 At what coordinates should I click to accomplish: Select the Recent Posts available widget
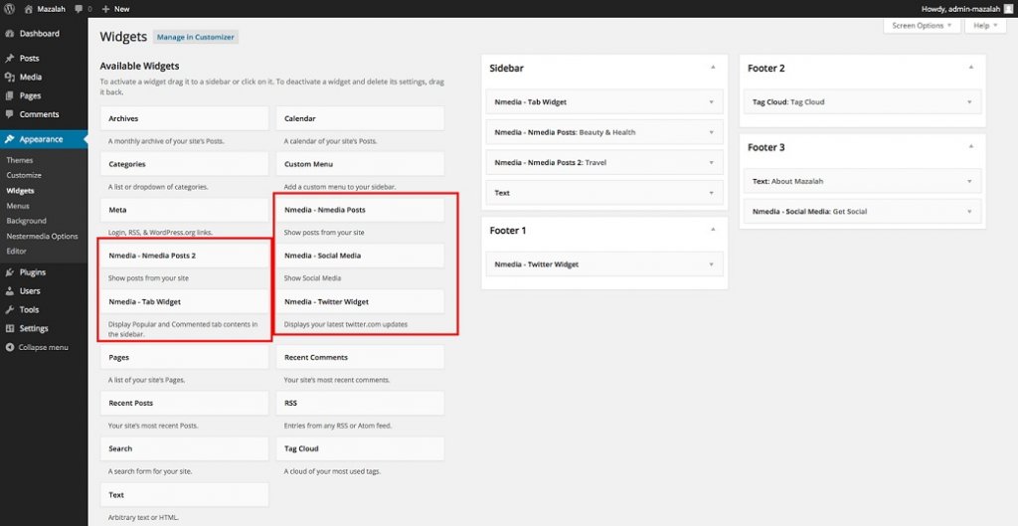[184, 403]
